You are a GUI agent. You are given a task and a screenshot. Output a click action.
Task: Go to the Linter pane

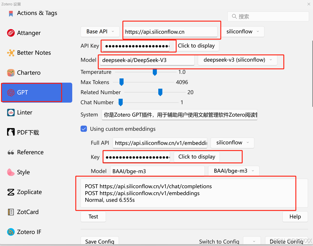[x=37, y=112]
